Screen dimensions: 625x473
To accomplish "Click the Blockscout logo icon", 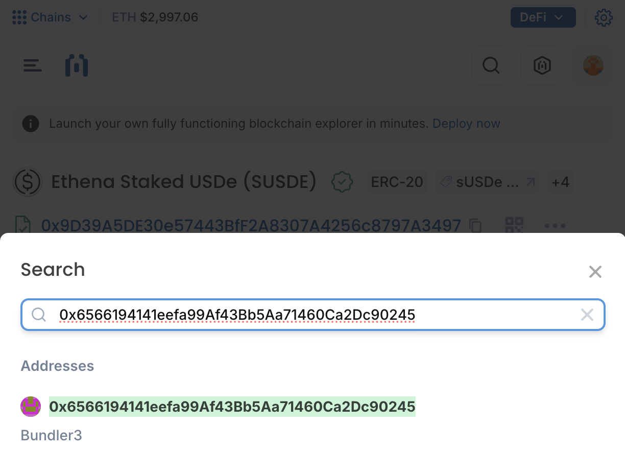I will pos(77,66).
